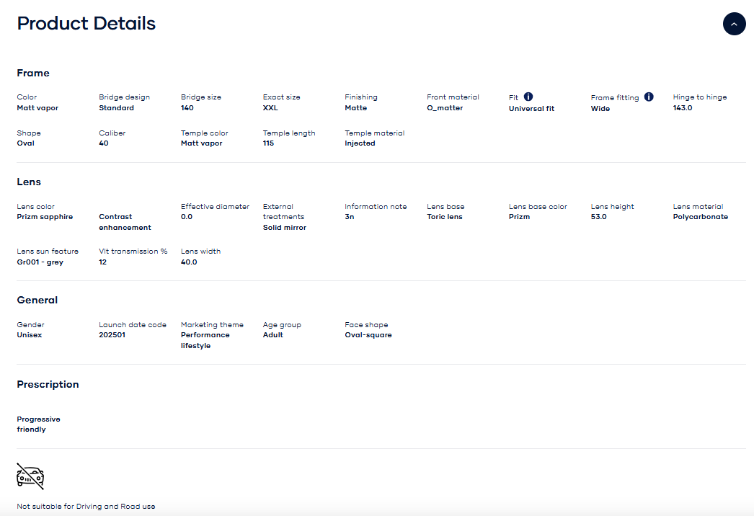Screen dimensions: 754x516
Task: Click the Solid mirror treatment value
Action: pos(284,228)
